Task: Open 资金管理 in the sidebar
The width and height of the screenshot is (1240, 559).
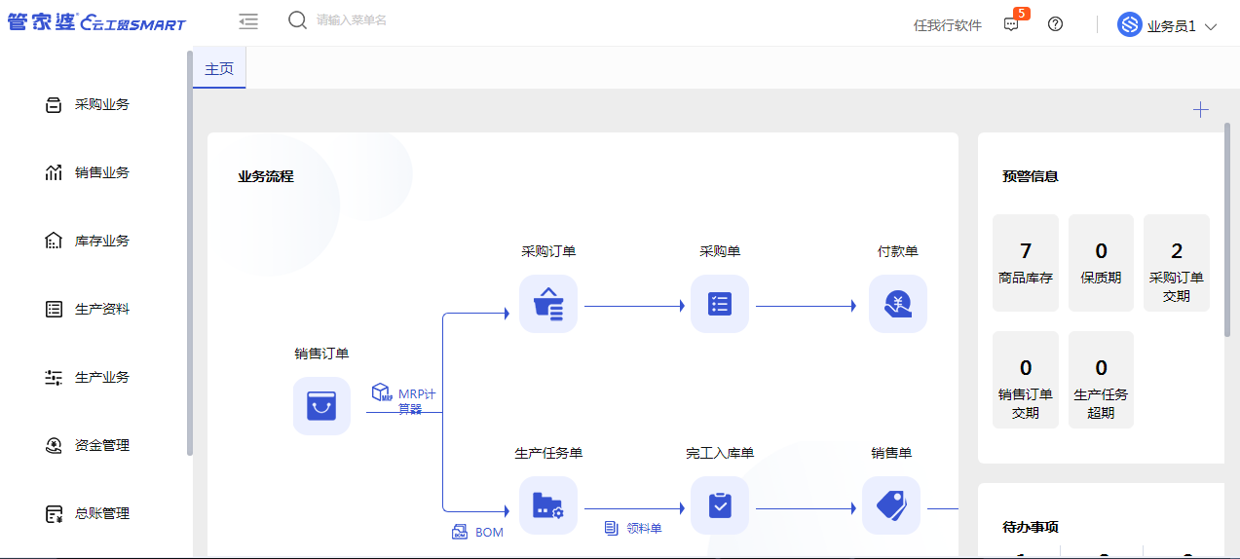Action: 101,445
